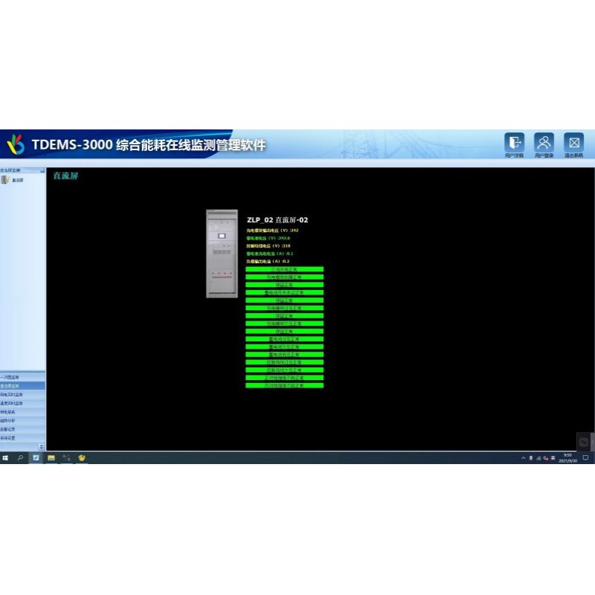
Task: Click the ZLP_02 直流屏-02 title
Action: 277,220
